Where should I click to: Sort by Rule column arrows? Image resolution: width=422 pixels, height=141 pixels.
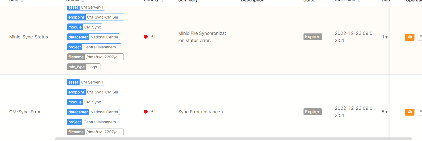pyautogui.click(x=22, y=1)
